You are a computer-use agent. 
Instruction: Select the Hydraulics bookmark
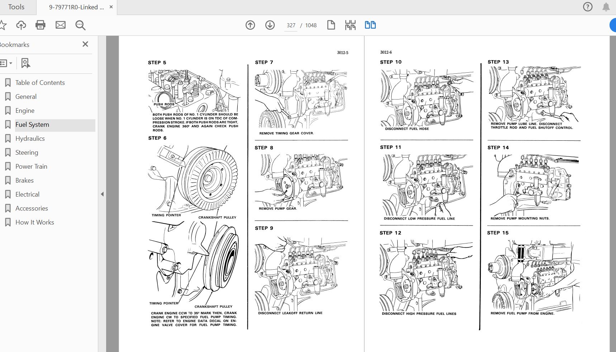point(30,138)
